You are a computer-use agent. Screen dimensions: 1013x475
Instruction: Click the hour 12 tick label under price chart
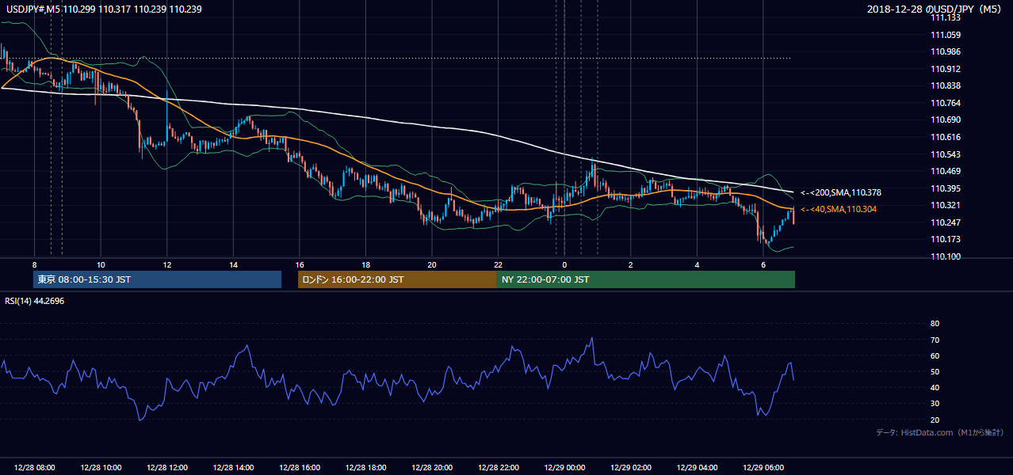coord(166,264)
